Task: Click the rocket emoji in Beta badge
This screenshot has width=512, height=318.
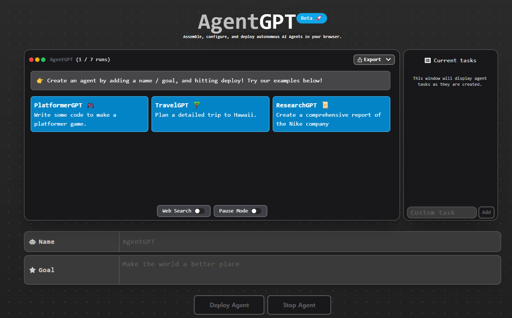Action: click(x=319, y=18)
